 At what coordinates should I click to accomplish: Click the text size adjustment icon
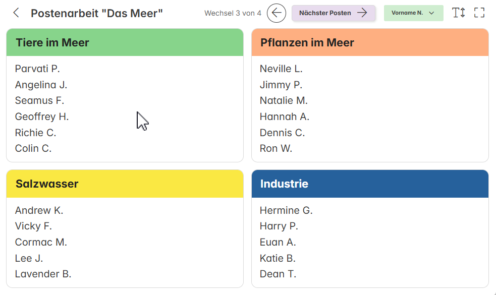(458, 13)
